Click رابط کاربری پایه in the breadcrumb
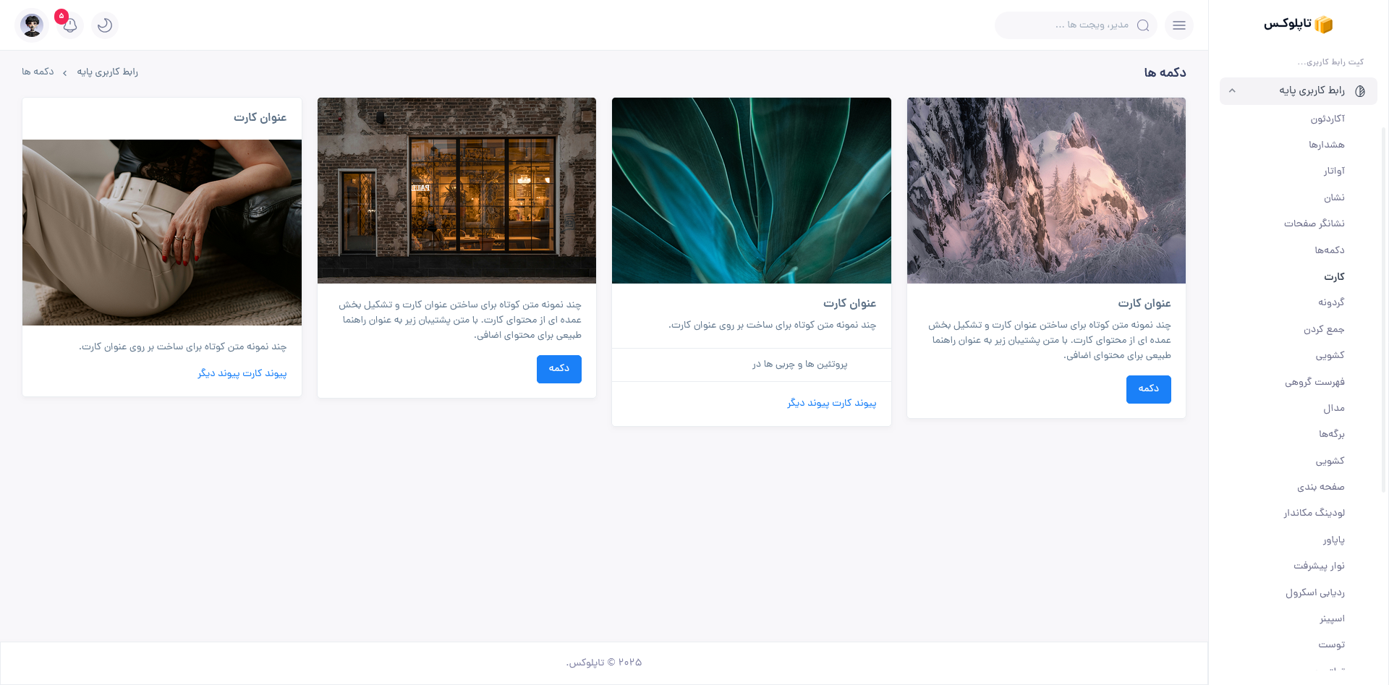This screenshot has width=1389, height=685. point(107,72)
